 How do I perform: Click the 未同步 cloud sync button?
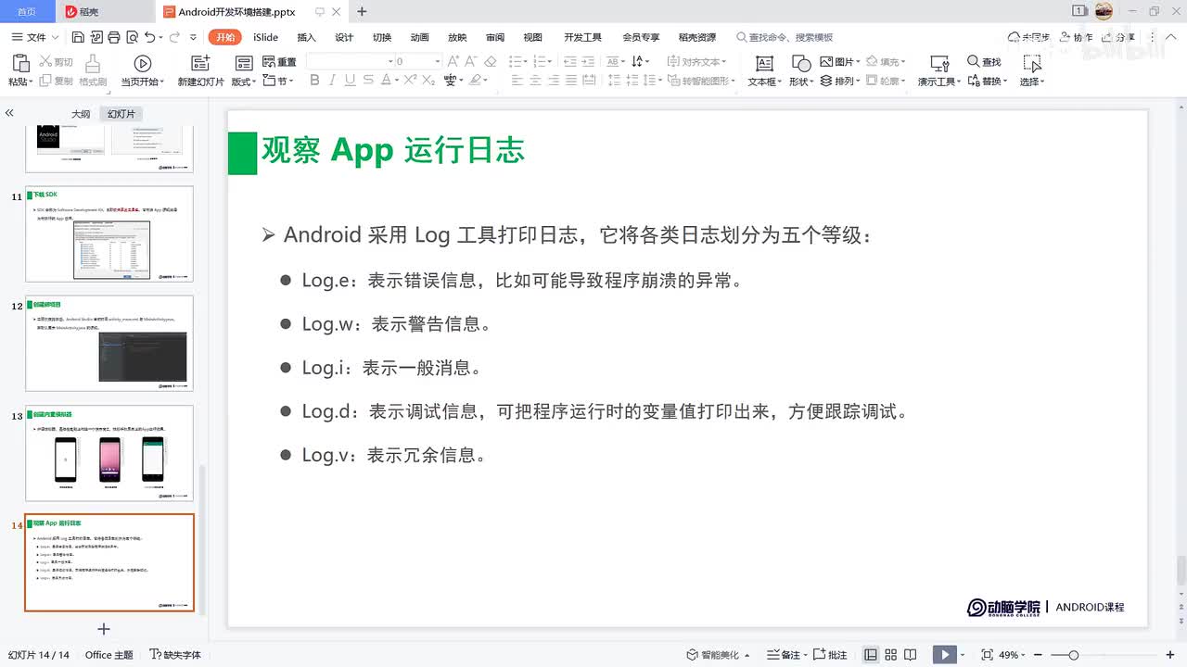coord(1028,37)
